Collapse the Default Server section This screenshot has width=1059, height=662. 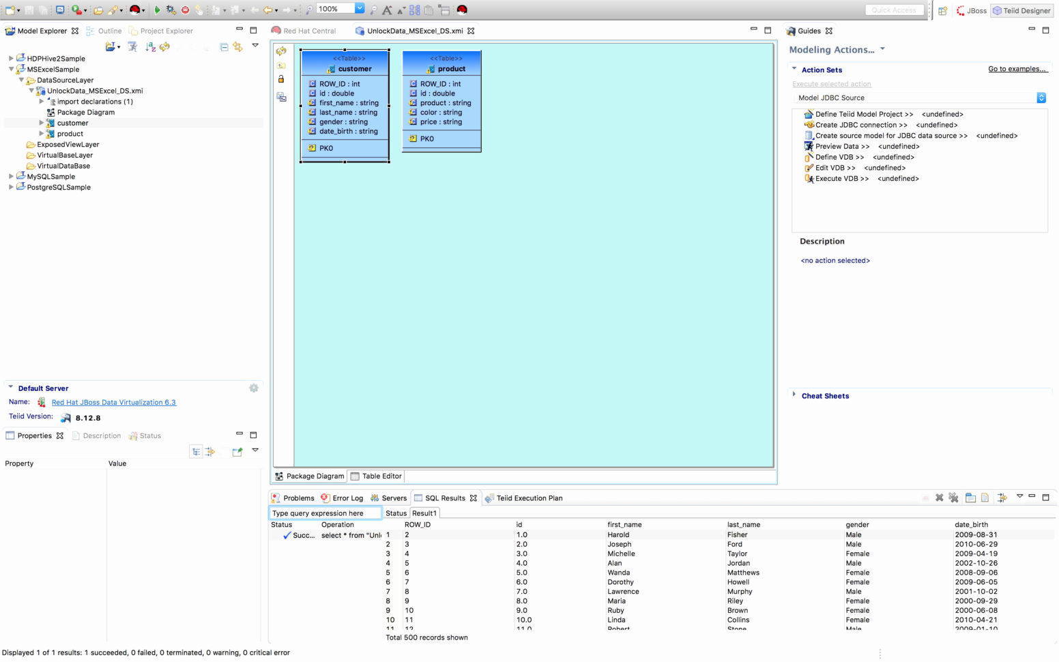11,388
